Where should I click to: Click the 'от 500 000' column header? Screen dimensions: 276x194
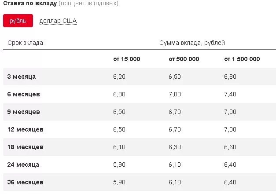point(184,59)
